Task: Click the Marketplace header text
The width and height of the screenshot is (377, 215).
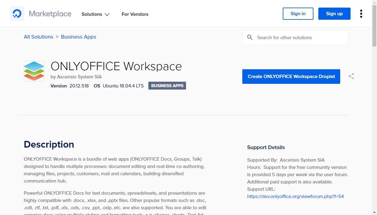Action: coord(50,14)
